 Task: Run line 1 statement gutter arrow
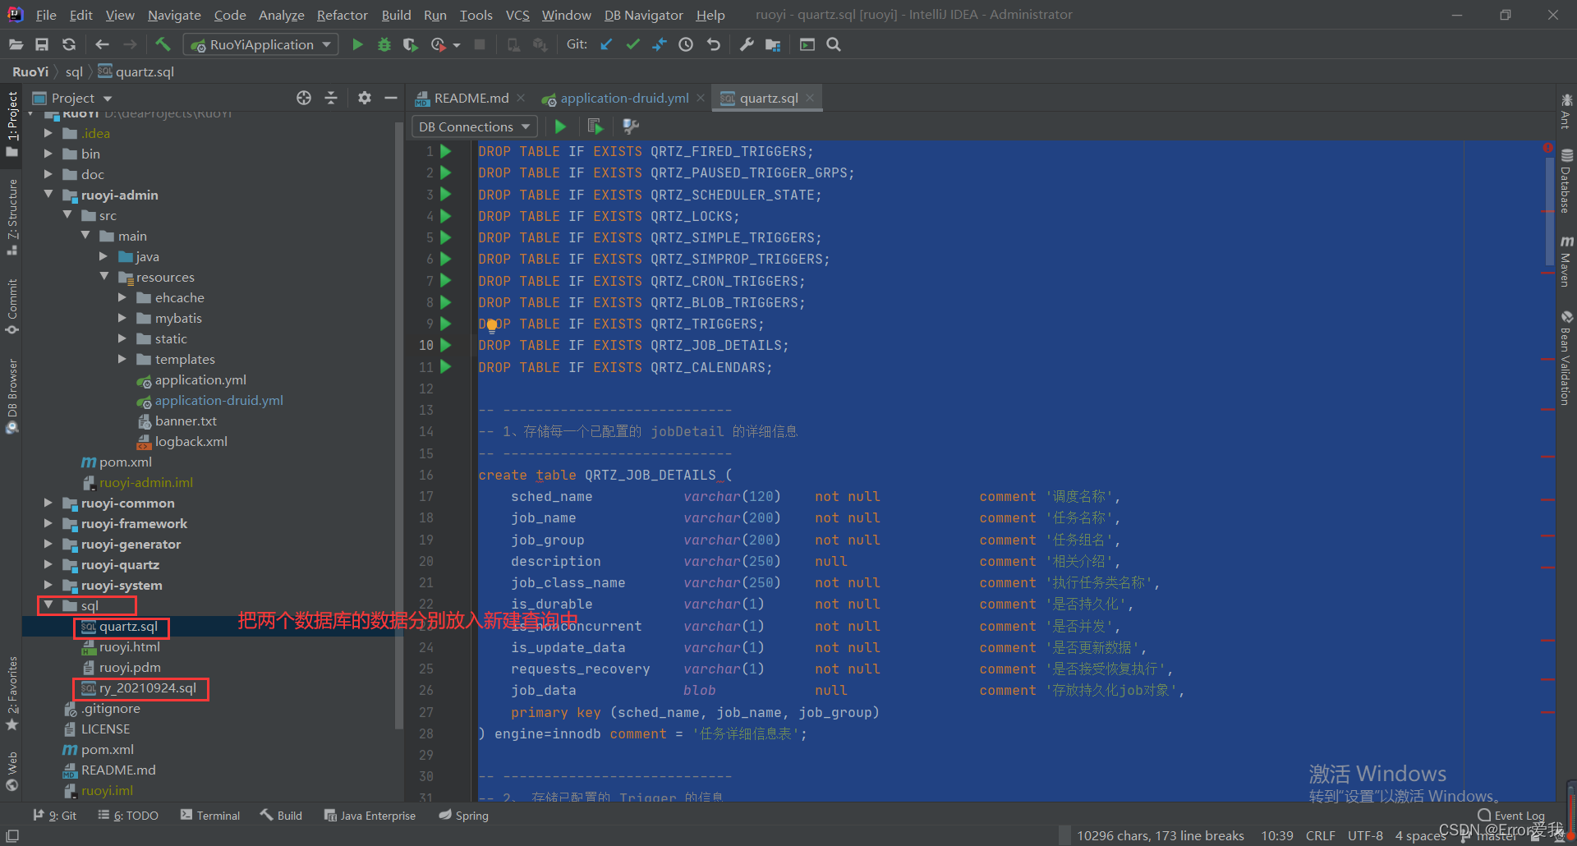[446, 151]
